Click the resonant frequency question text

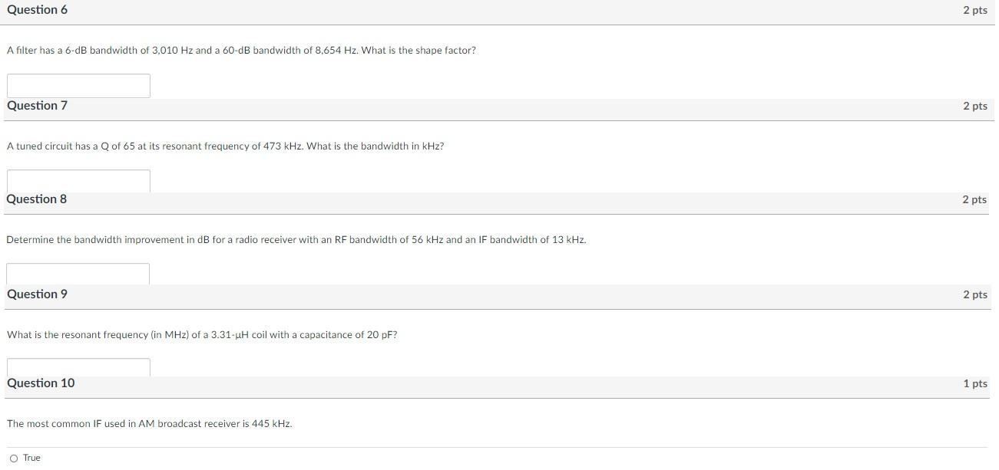coord(202,334)
